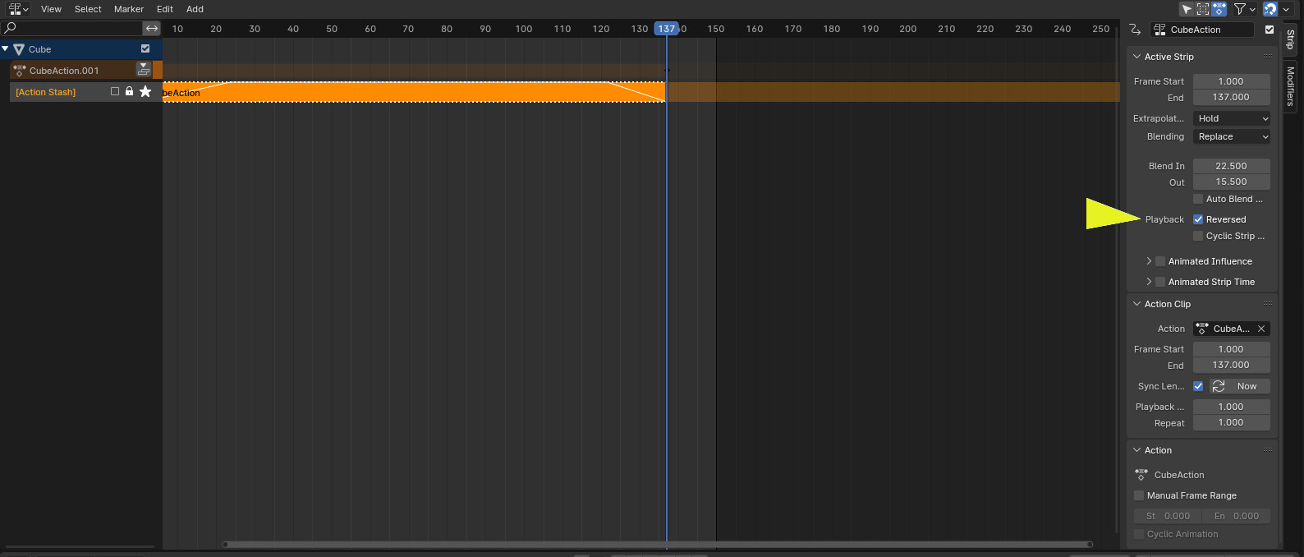The height and width of the screenshot is (557, 1304).
Task: Switch to the Modifiers sidebar tab
Action: click(x=1290, y=86)
